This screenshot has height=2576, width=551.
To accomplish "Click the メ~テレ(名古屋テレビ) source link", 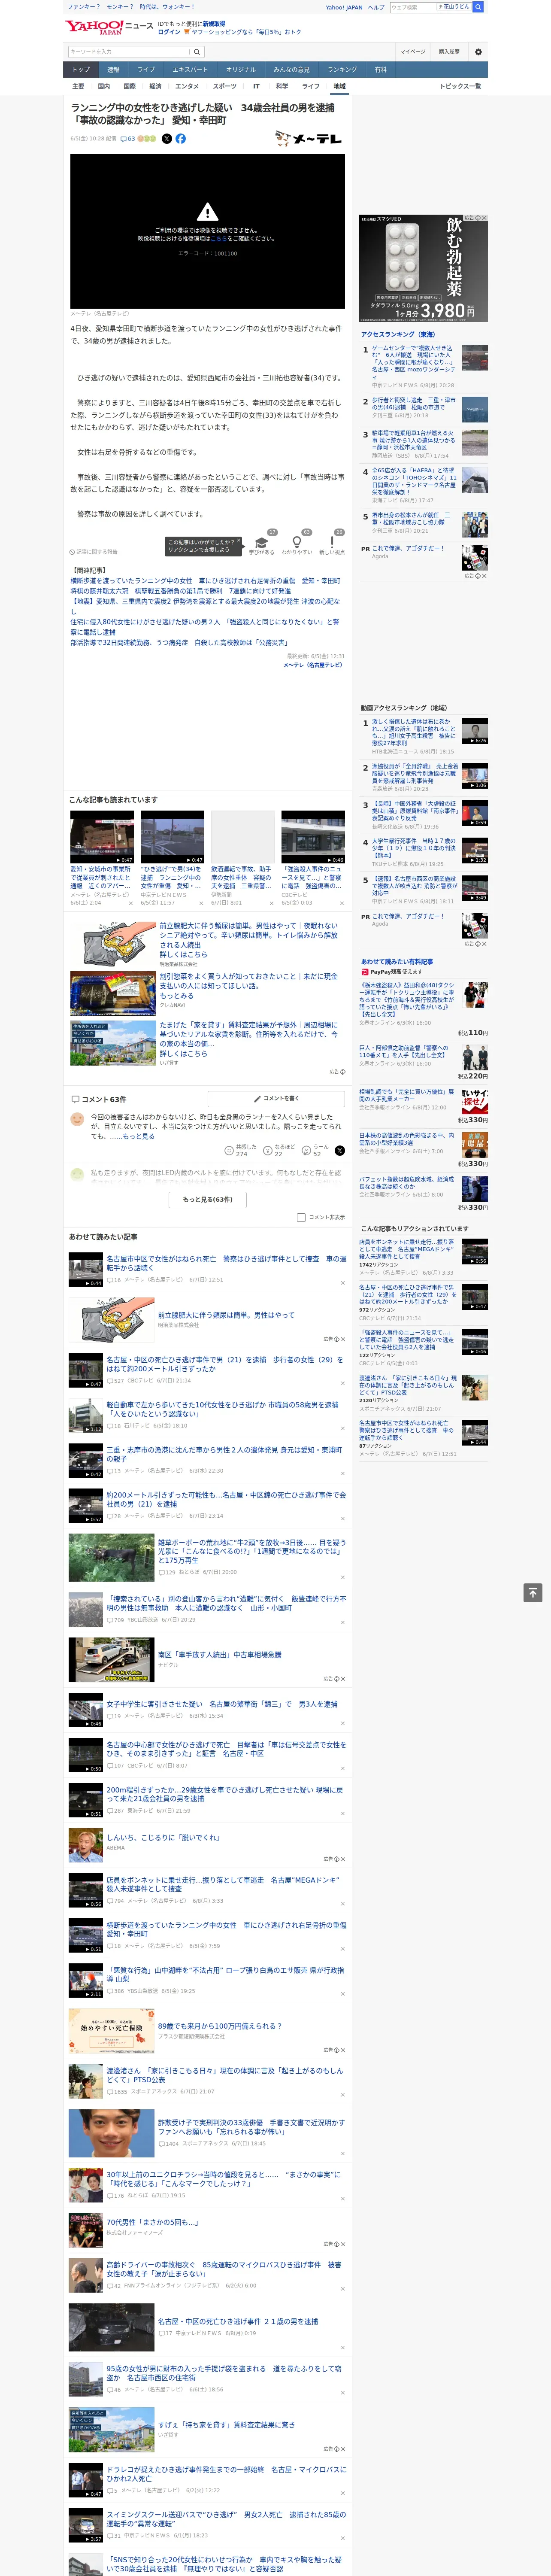I will (312, 665).
